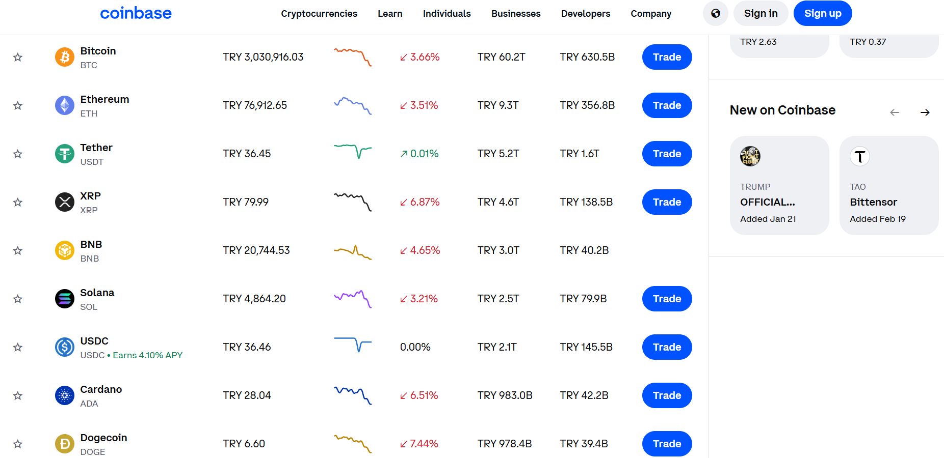
Task: Toggle Cardano watchlist star
Action: point(18,395)
